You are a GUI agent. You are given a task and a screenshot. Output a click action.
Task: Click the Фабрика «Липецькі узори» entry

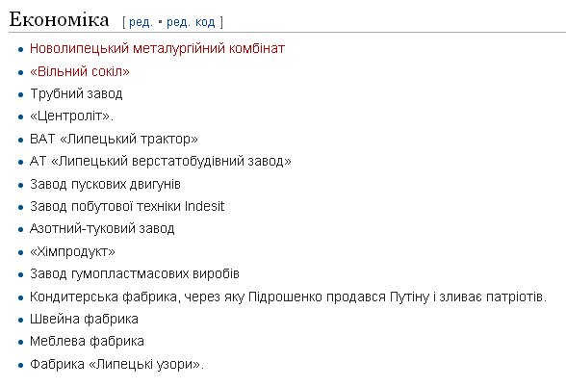pyautogui.click(x=117, y=364)
